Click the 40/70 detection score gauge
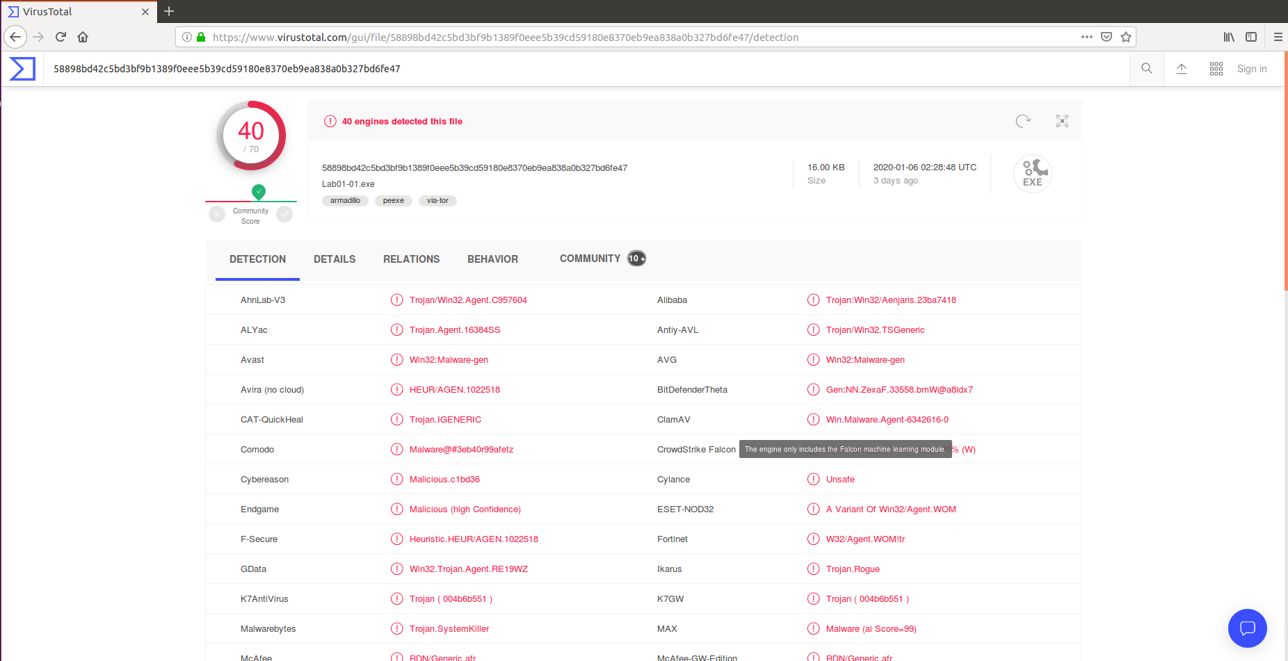The width and height of the screenshot is (1288, 661). click(x=251, y=136)
